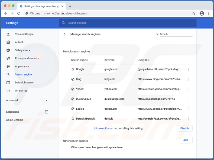Viewport: 214px width, 160px height.
Task: Open a new tab with plus icon
Action: (x=70, y=6)
